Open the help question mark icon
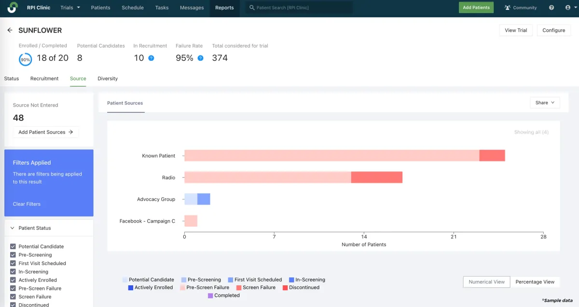This screenshot has width=579, height=307. click(551, 8)
